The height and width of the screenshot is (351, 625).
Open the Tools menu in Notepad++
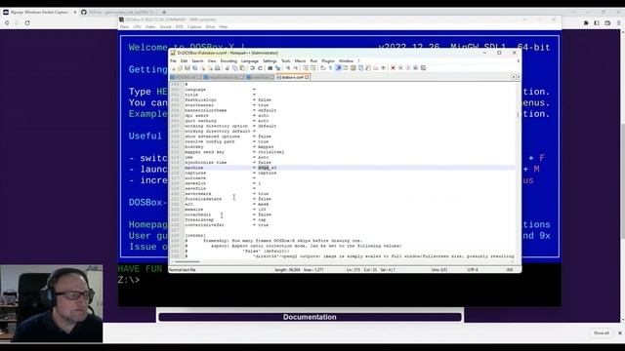[x=286, y=60]
